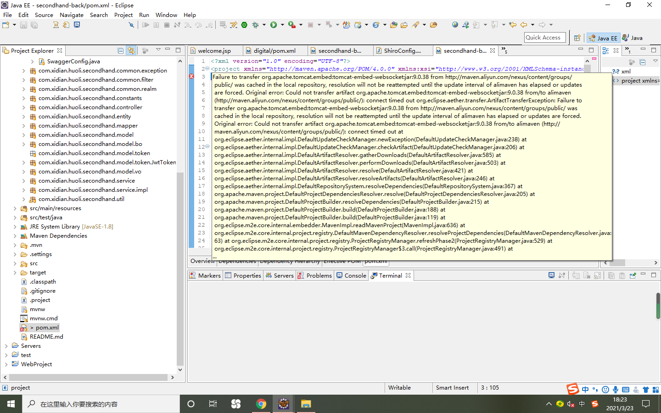Click the green Run toolbar icon
The image size is (661, 413).
click(x=274, y=25)
